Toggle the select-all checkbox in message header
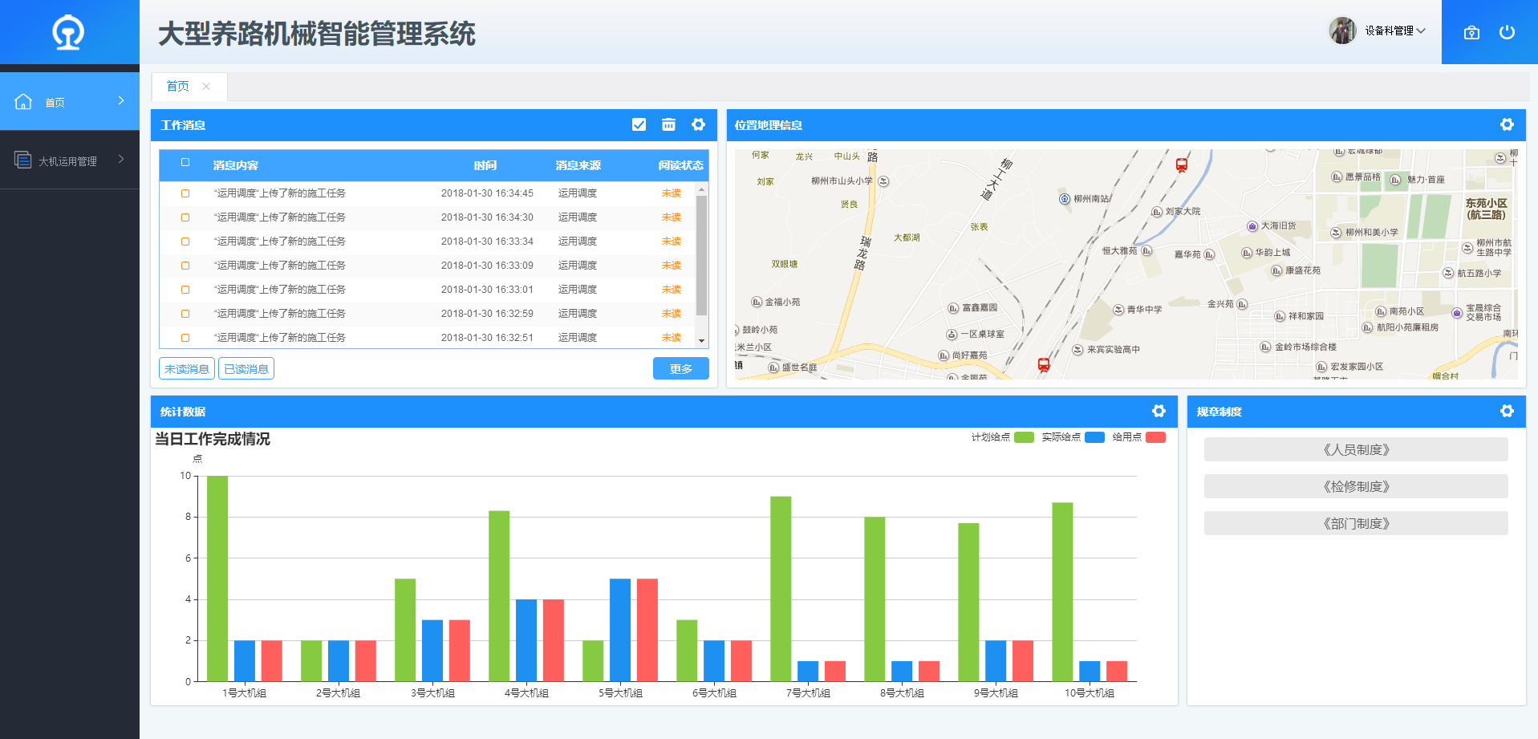1538x739 pixels. tap(185, 163)
